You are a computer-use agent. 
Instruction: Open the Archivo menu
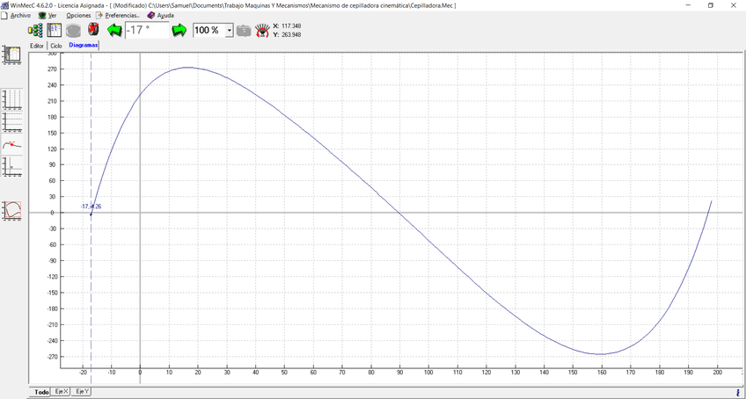tap(19, 15)
